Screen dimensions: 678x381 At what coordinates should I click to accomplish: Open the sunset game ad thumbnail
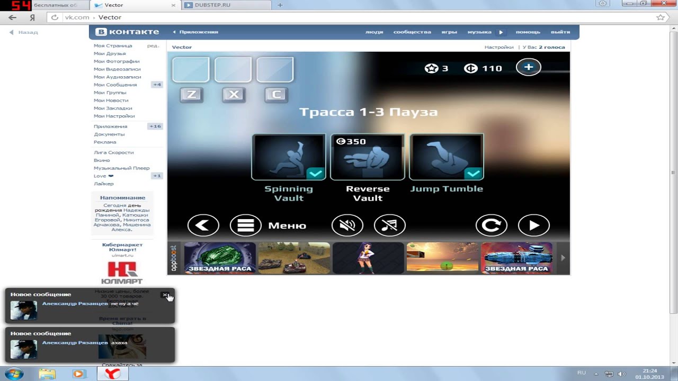pyautogui.click(x=442, y=258)
